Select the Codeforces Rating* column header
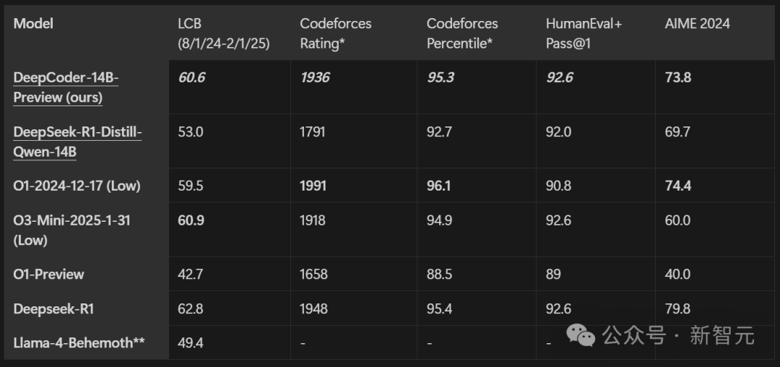This screenshot has height=367, width=780. [336, 33]
